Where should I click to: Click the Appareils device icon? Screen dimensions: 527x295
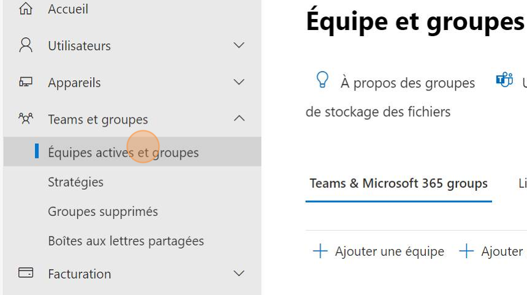26,82
